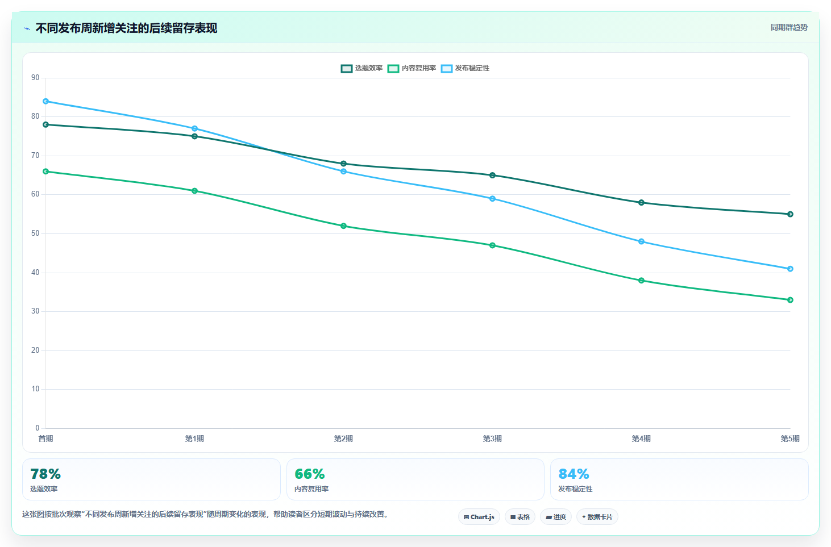Select the 84% 发布稳定性 stat card

point(679,479)
